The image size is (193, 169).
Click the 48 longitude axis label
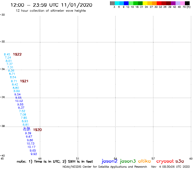[x=40, y=159]
